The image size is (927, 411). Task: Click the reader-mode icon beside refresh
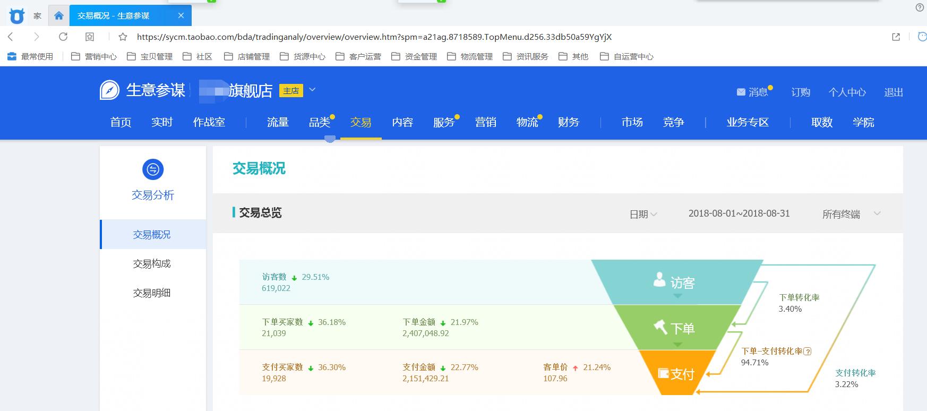[90, 37]
